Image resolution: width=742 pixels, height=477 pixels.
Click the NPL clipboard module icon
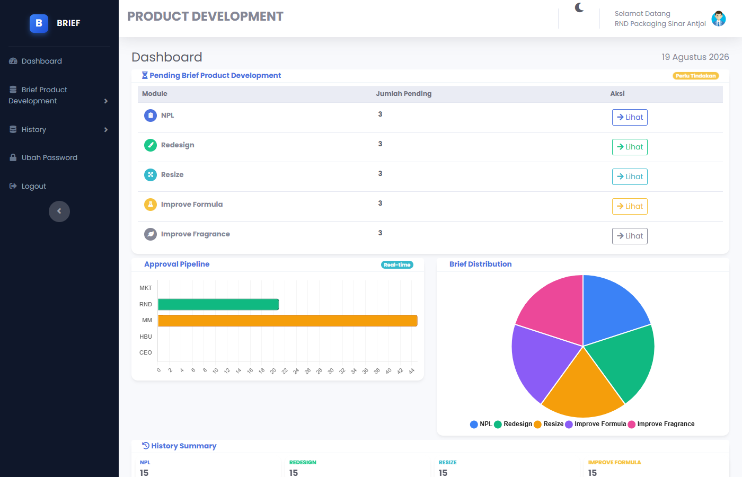(x=151, y=115)
